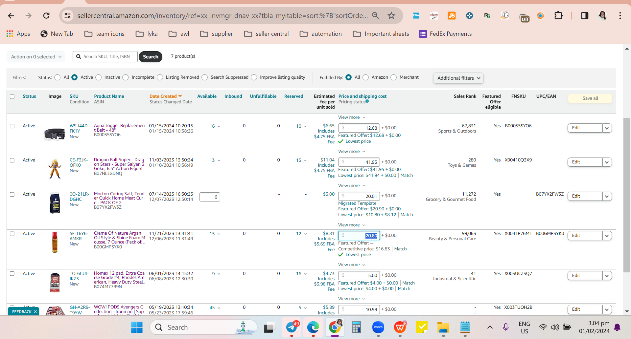Open Notepad from the taskbar
This screenshot has height=339, width=631.
point(465,327)
